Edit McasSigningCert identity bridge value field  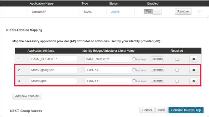click(x=108, y=70)
